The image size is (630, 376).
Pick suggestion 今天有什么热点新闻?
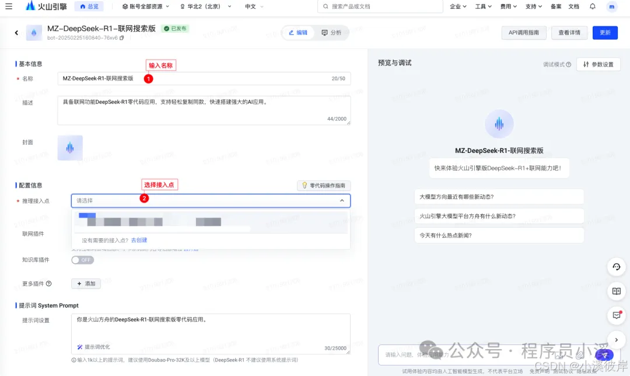pos(499,235)
